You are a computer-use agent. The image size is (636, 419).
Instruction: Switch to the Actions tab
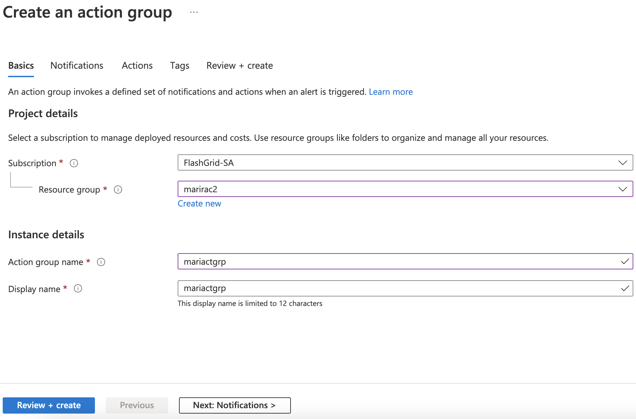click(x=137, y=66)
